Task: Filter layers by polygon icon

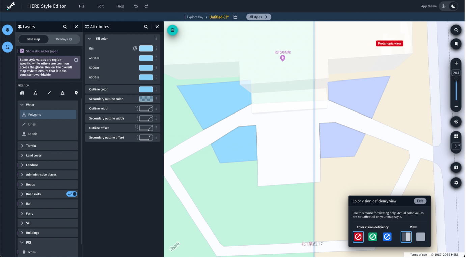Action: [35, 93]
